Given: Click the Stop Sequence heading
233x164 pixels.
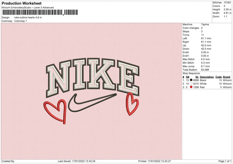Looking at the screenshot, I should [191, 72].
